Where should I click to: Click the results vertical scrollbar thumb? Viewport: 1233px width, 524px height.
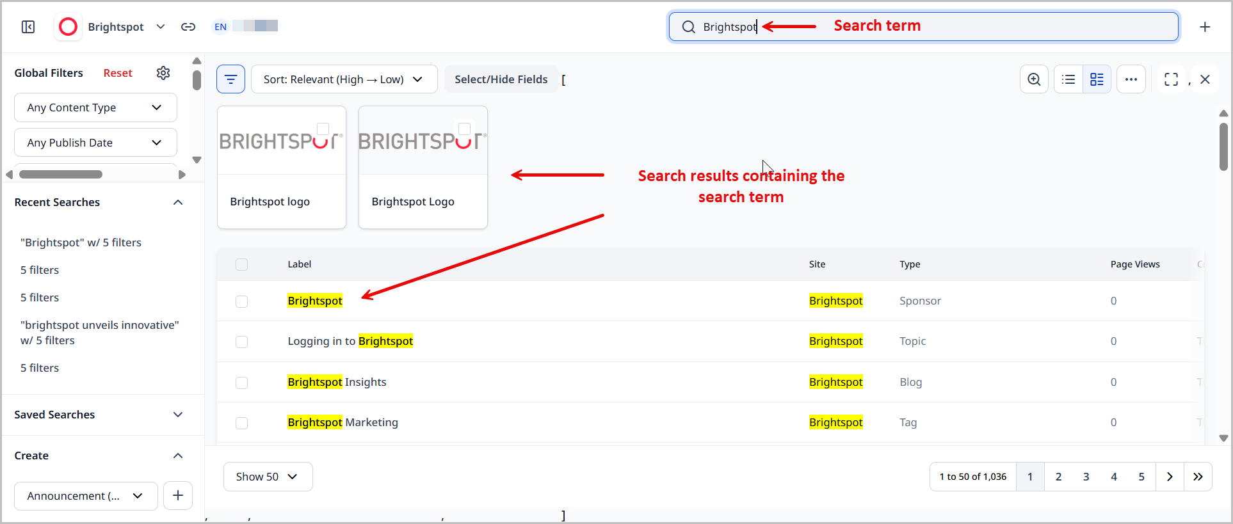(x=1223, y=147)
